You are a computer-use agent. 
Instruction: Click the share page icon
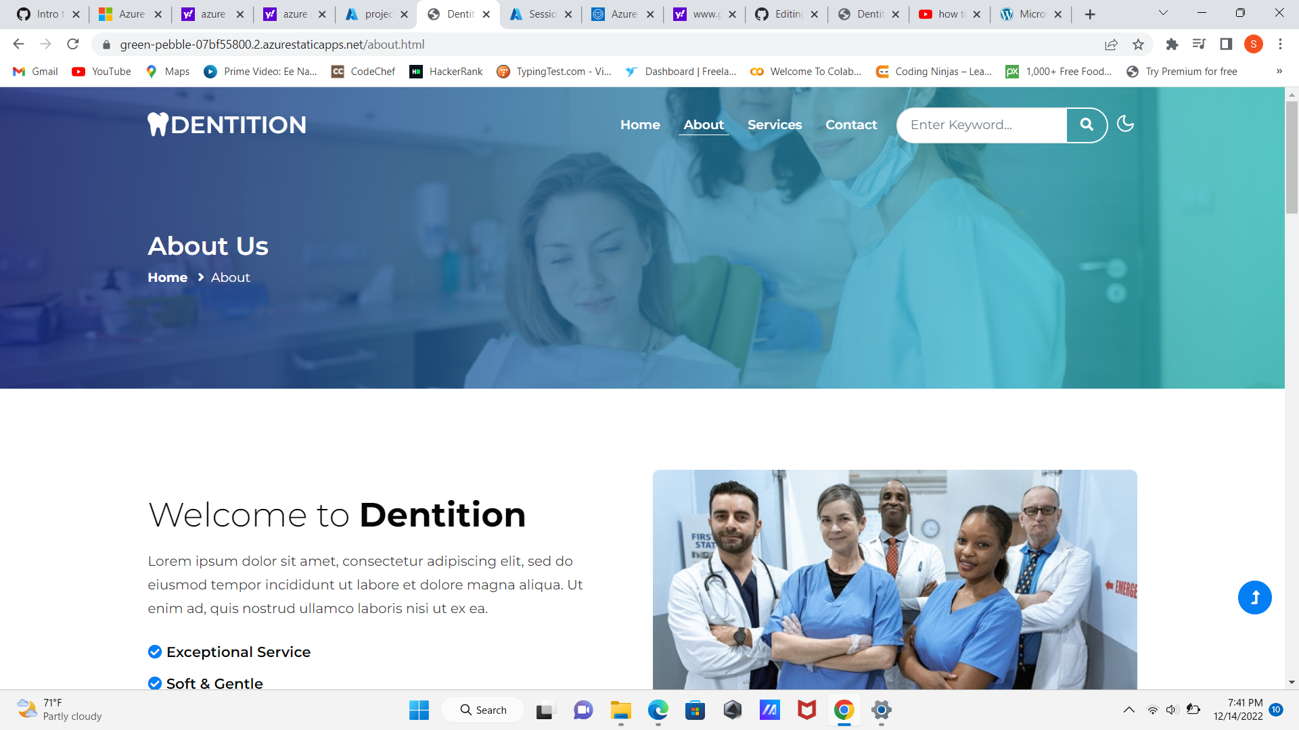(1111, 45)
